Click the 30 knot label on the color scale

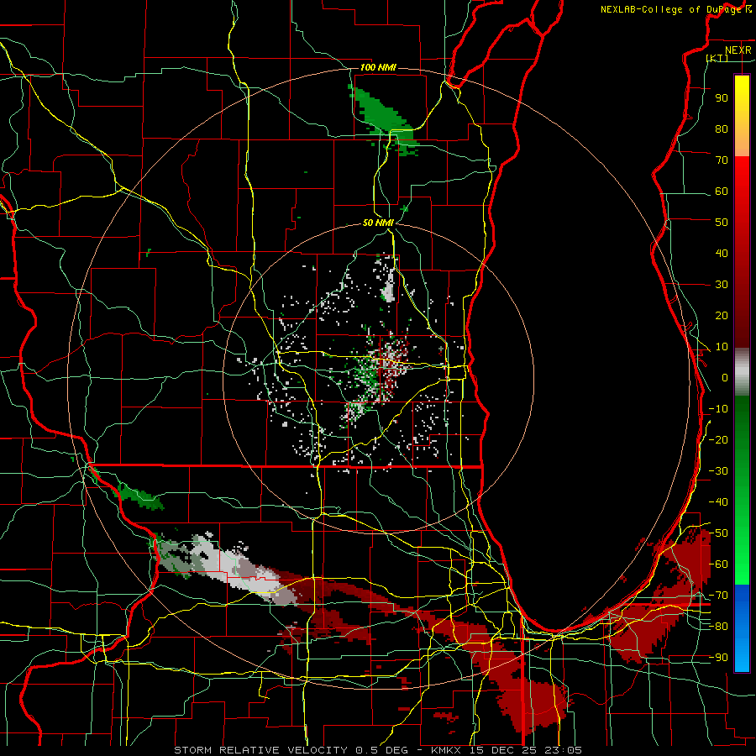click(x=722, y=285)
